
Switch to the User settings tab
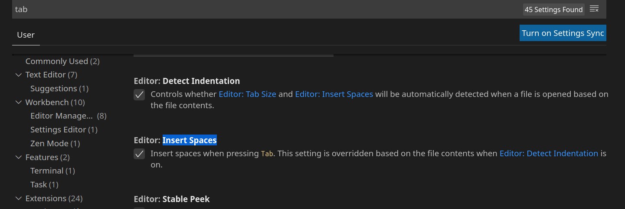(x=26, y=35)
